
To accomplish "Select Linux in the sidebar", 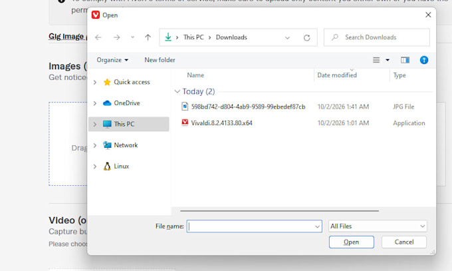I will point(122,166).
